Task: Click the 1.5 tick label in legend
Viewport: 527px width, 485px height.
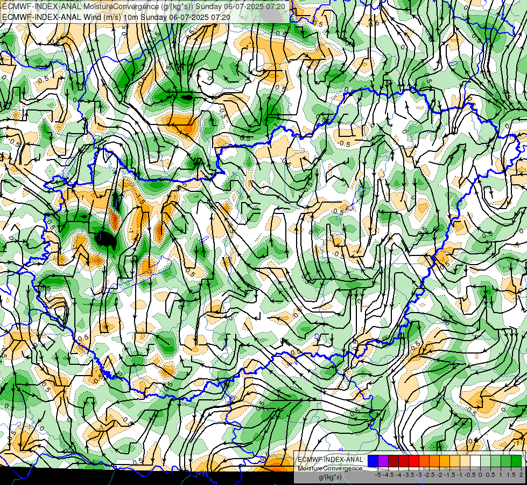Action: click(x=511, y=475)
